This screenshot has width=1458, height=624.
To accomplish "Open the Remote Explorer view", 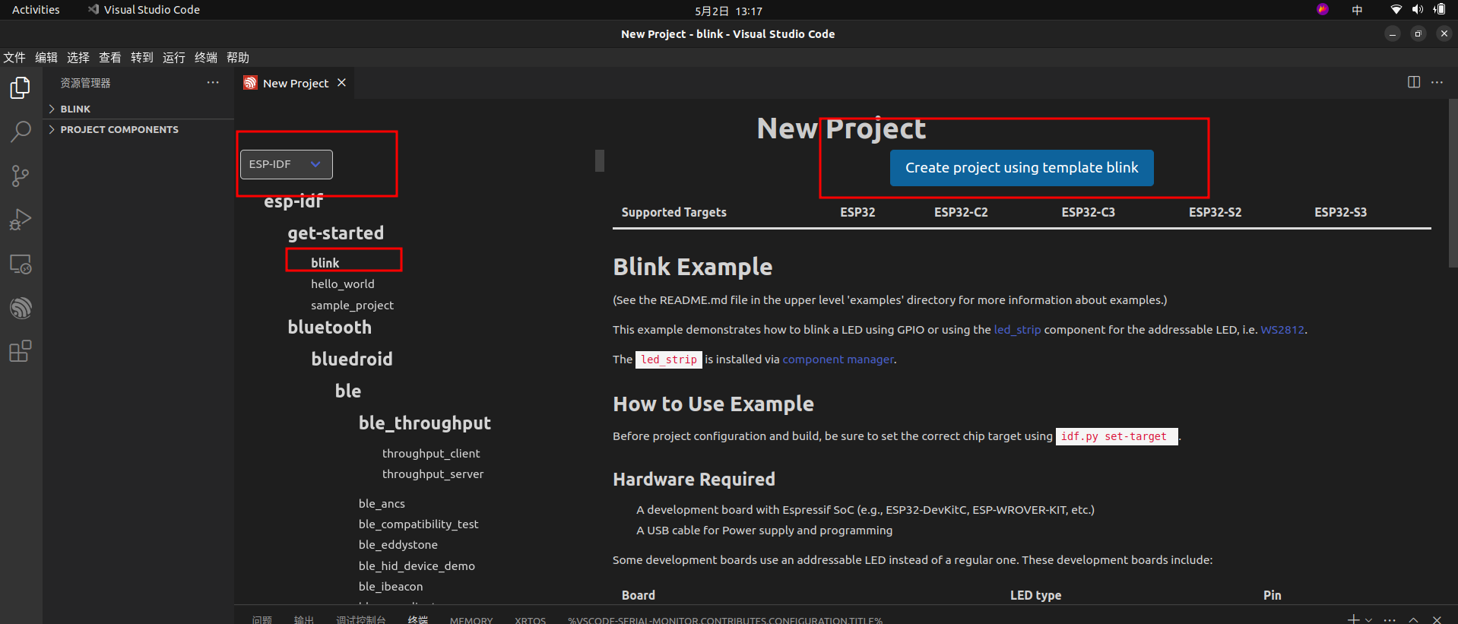I will coord(21,264).
